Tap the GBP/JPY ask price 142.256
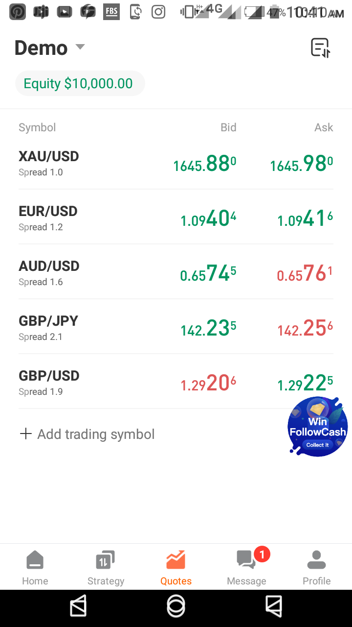This screenshot has width=352, height=627. pyautogui.click(x=305, y=329)
